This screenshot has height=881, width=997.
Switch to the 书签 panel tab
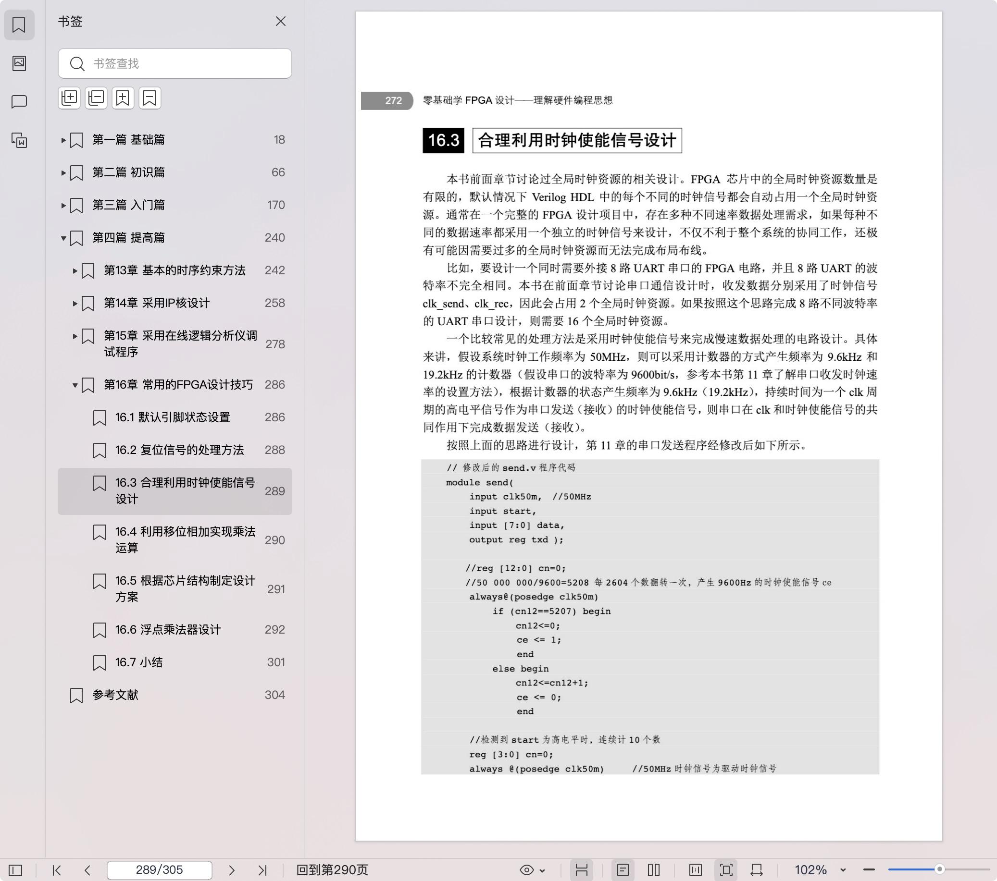pyautogui.click(x=20, y=25)
